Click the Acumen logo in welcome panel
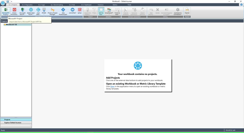 pos(138,66)
